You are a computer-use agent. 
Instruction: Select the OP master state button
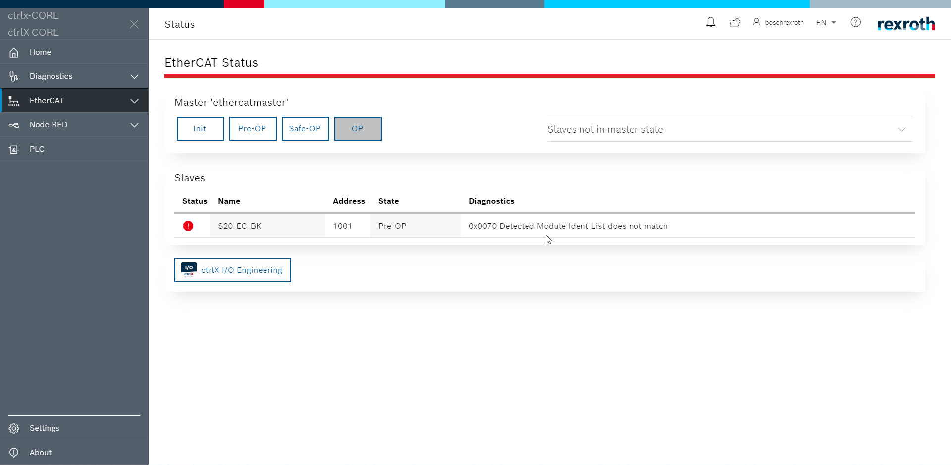(358, 129)
